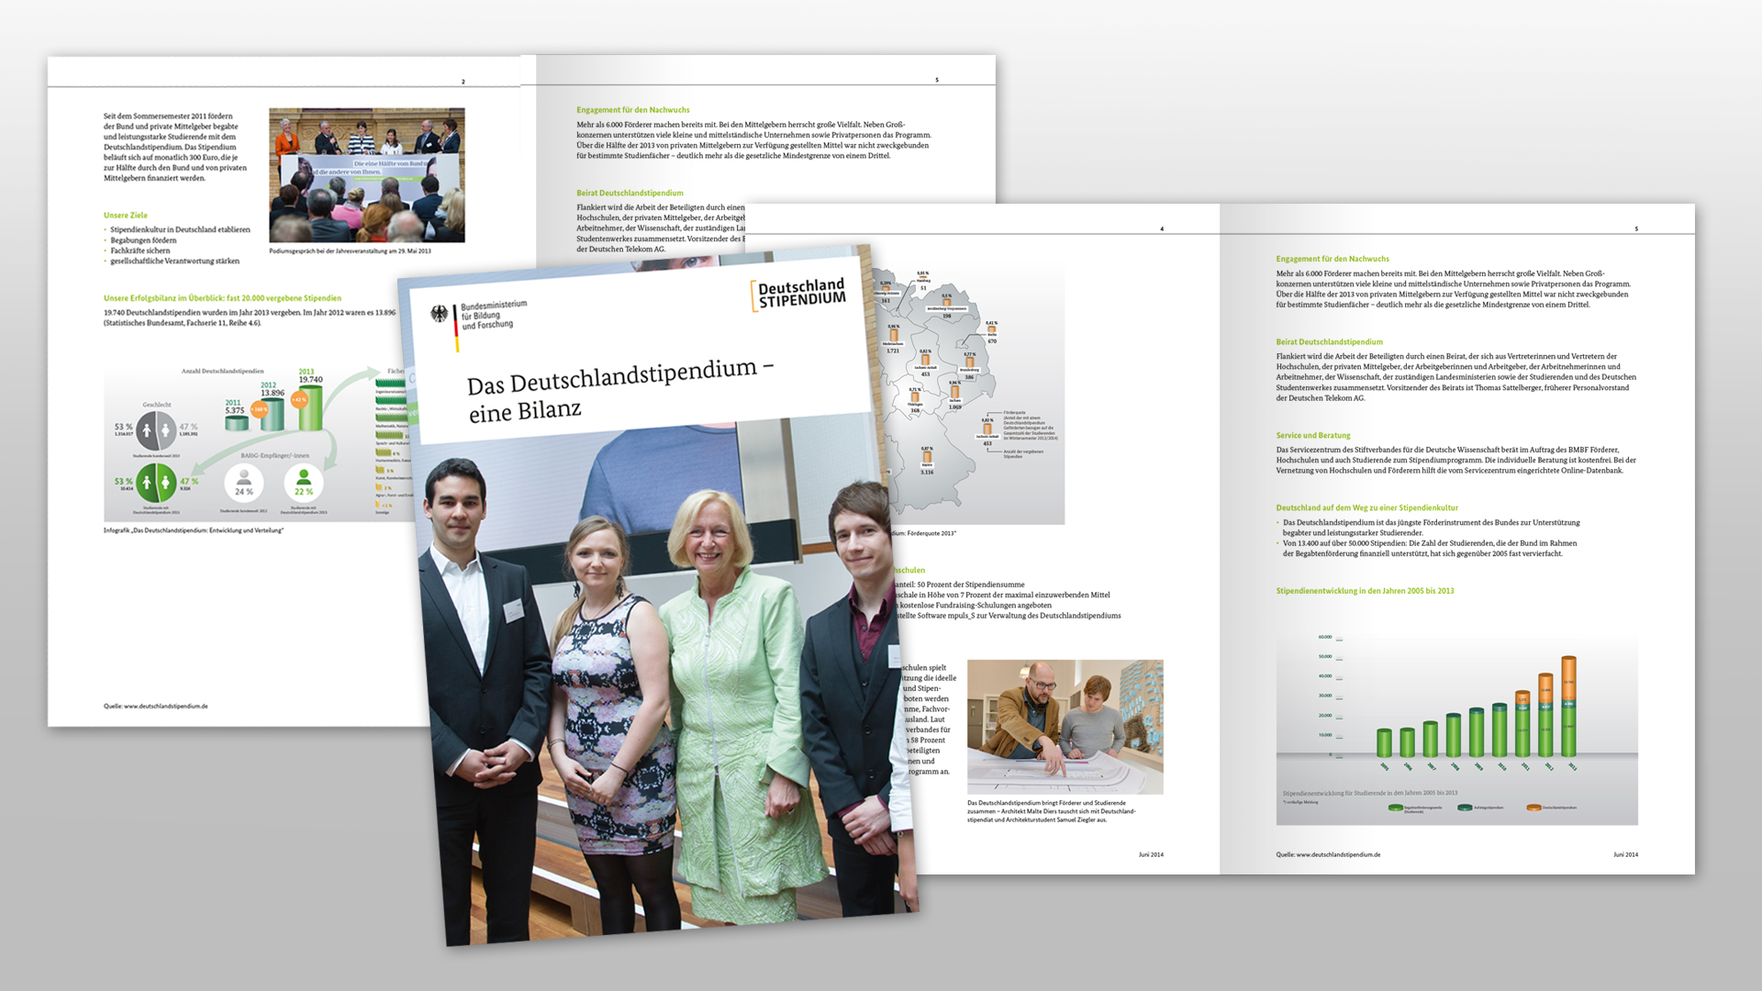Image resolution: width=1762 pixels, height=991 pixels.
Task: Click the 'Service und Beratung' heading
Action: [x=1313, y=436]
